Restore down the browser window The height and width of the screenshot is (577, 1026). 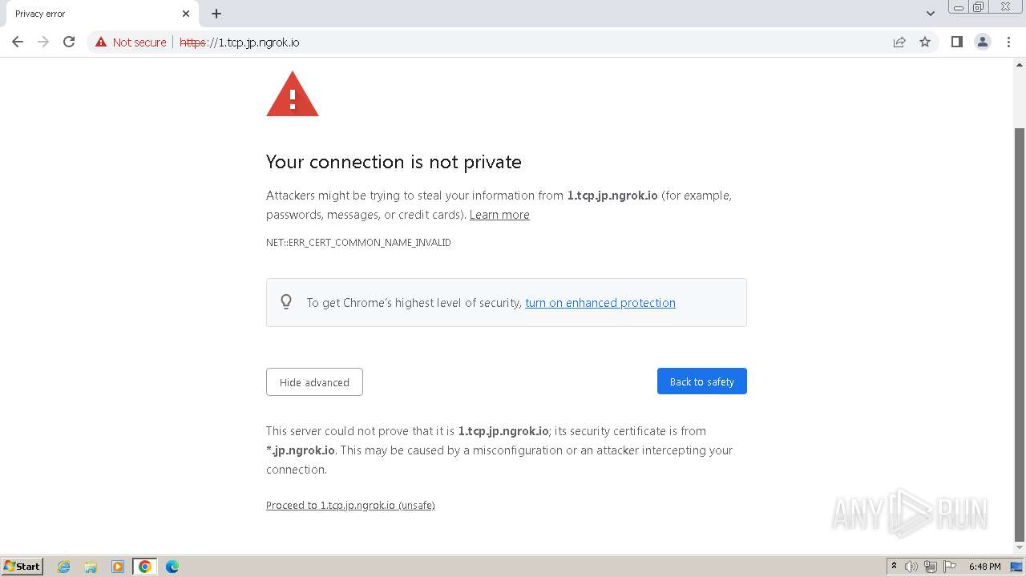[979, 6]
